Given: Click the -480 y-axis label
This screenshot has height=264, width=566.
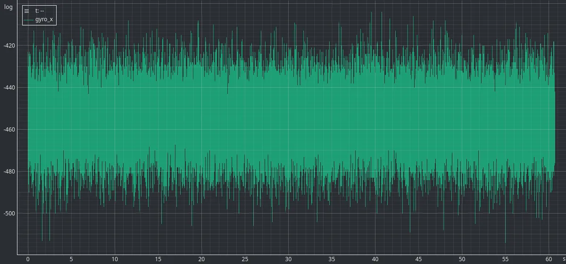Looking at the screenshot, I should (9, 172).
